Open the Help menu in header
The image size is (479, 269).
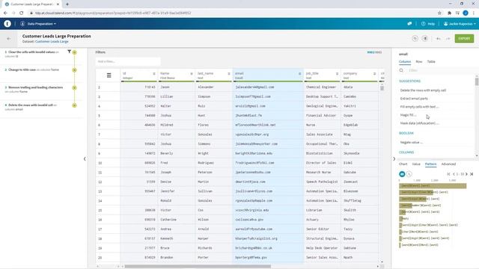[428, 24]
